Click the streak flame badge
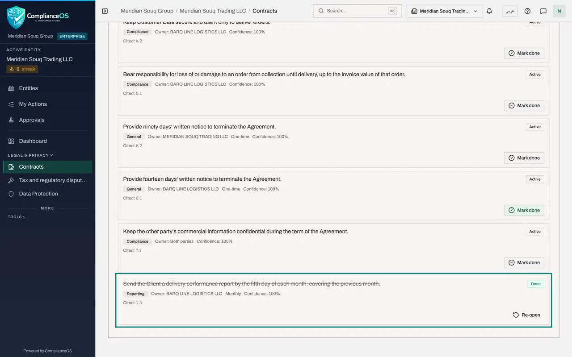Screen dimensions: 572x357 point(22,69)
